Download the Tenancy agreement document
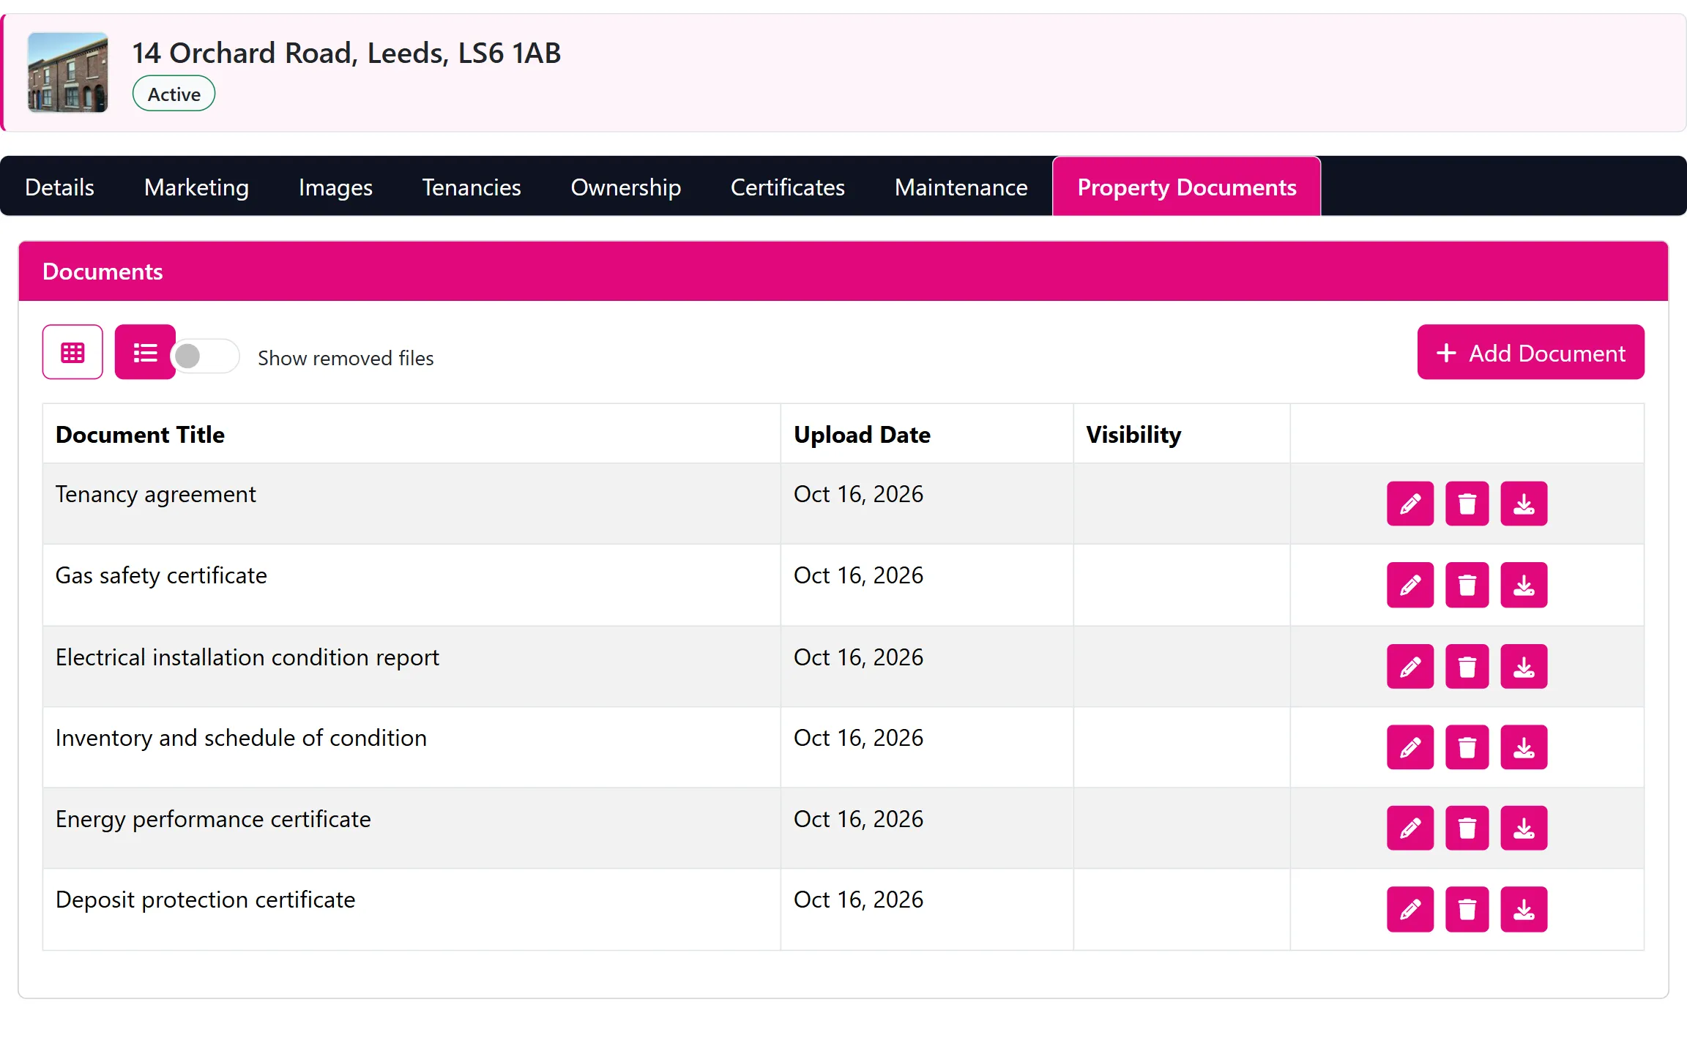This screenshot has width=1687, height=1054. click(1524, 504)
